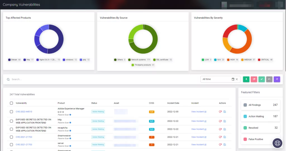Click the green download export button
The height and width of the screenshot is (151, 286).
(x=246, y=79)
